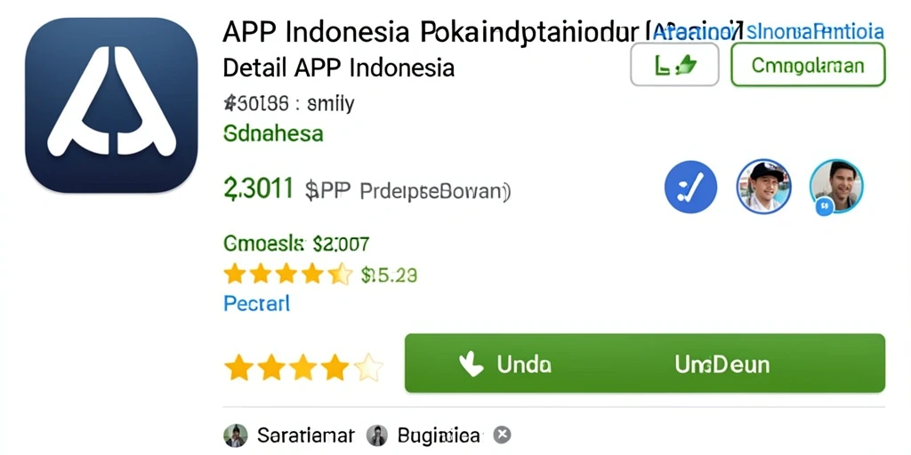Click the Sarariamat user avatar

point(235,435)
